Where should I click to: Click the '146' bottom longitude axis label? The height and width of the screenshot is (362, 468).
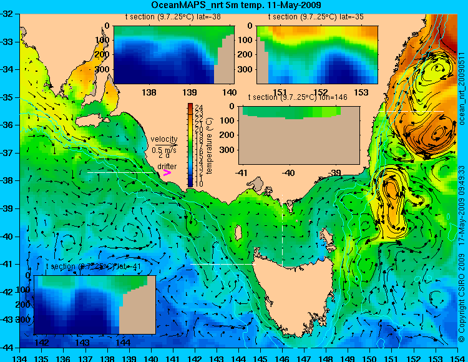tap(282, 358)
